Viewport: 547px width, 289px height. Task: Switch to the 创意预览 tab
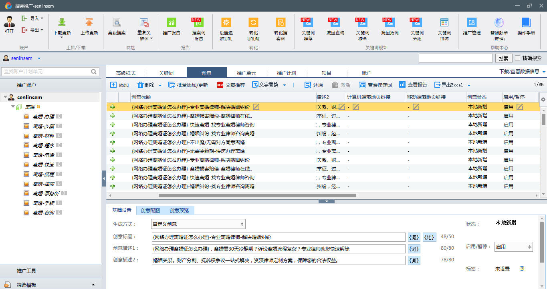179,211
